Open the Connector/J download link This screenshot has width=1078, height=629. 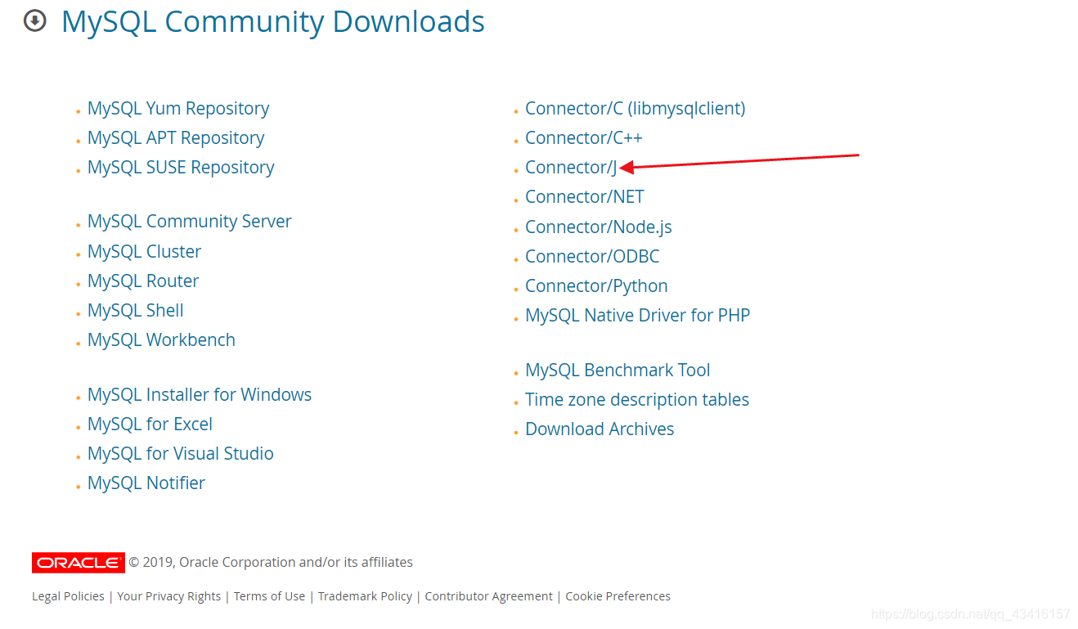571,167
